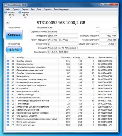
Task: Open the Вид menu
Action: (33, 9)
